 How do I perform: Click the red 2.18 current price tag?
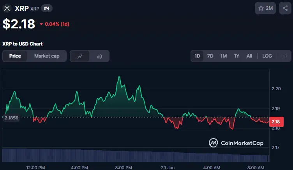tap(276, 122)
